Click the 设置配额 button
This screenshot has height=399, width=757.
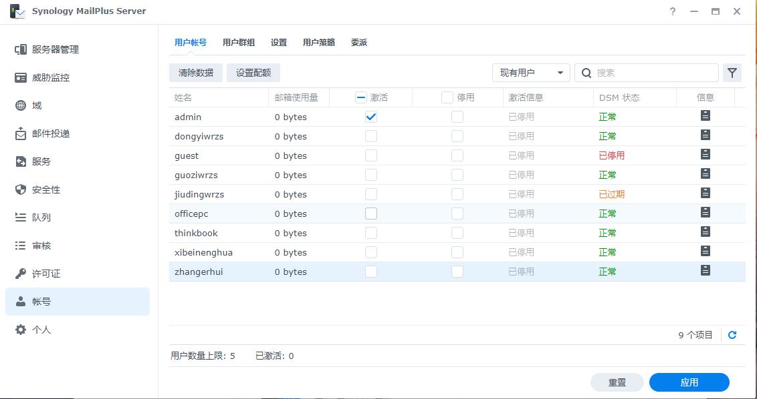253,73
